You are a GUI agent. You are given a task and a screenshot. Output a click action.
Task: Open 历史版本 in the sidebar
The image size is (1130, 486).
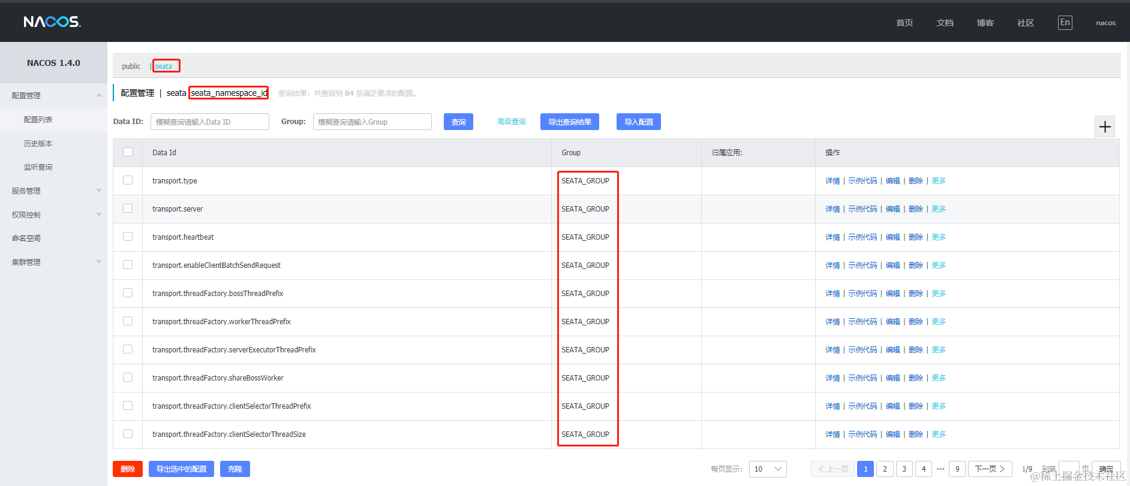pyautogui.click(x=38, y=143)
